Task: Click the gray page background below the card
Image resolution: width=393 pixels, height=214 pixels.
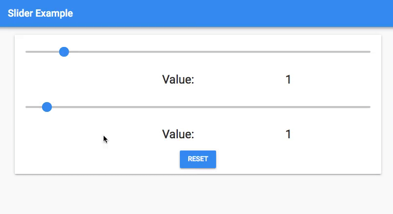Action: [196, 195]
